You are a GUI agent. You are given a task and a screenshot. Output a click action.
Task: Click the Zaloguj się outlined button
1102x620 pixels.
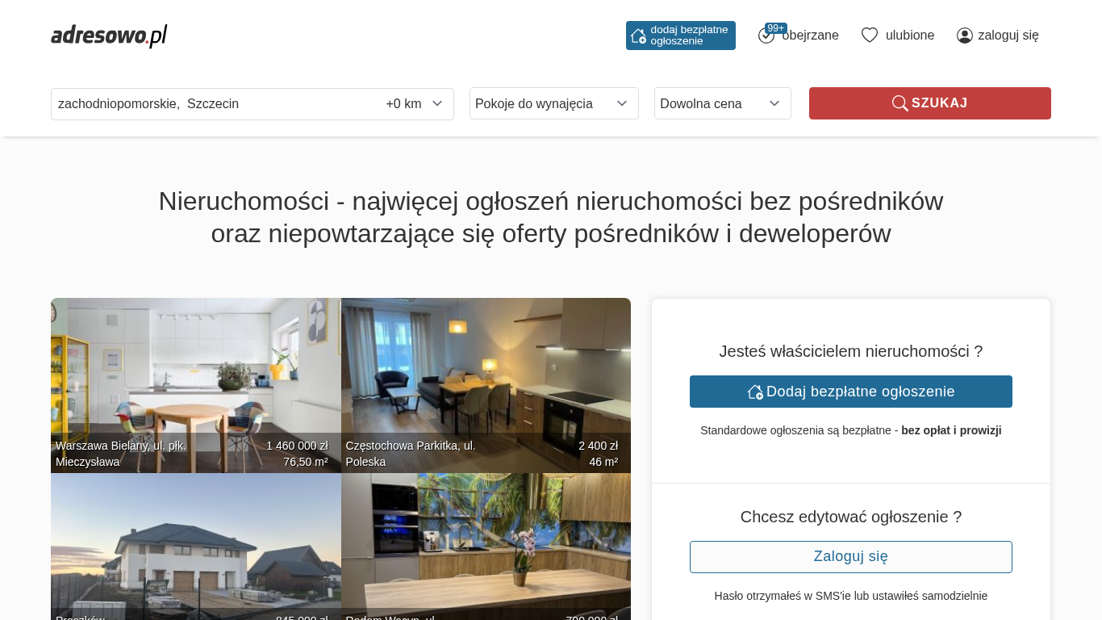tap(851, 557)
